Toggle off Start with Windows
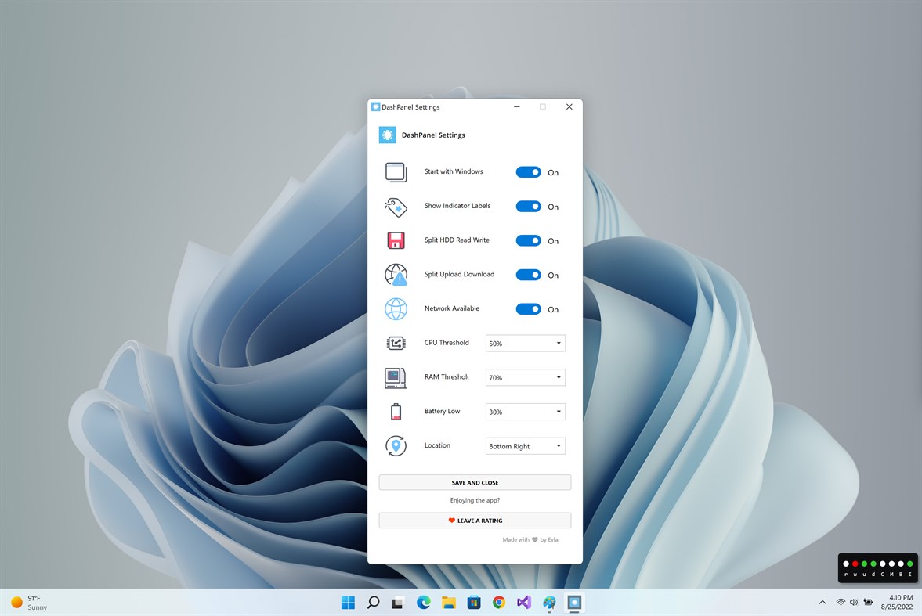This screenshot has height=616, width=922. tap(528, 171)
